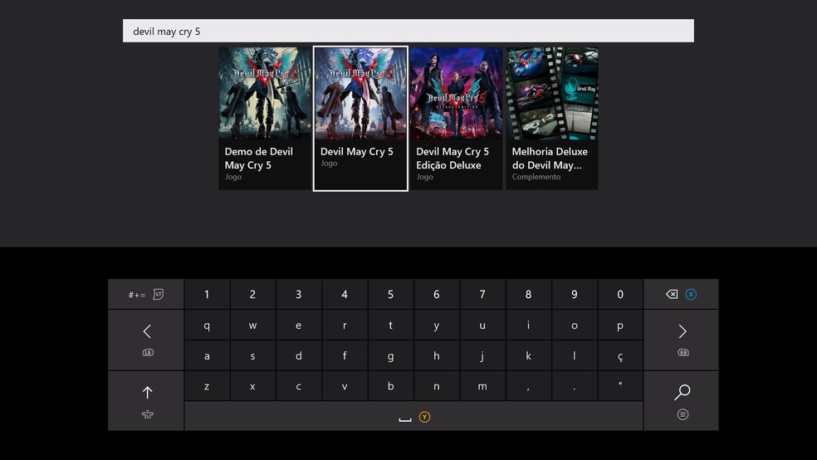Tap the e key

point(299,325)
